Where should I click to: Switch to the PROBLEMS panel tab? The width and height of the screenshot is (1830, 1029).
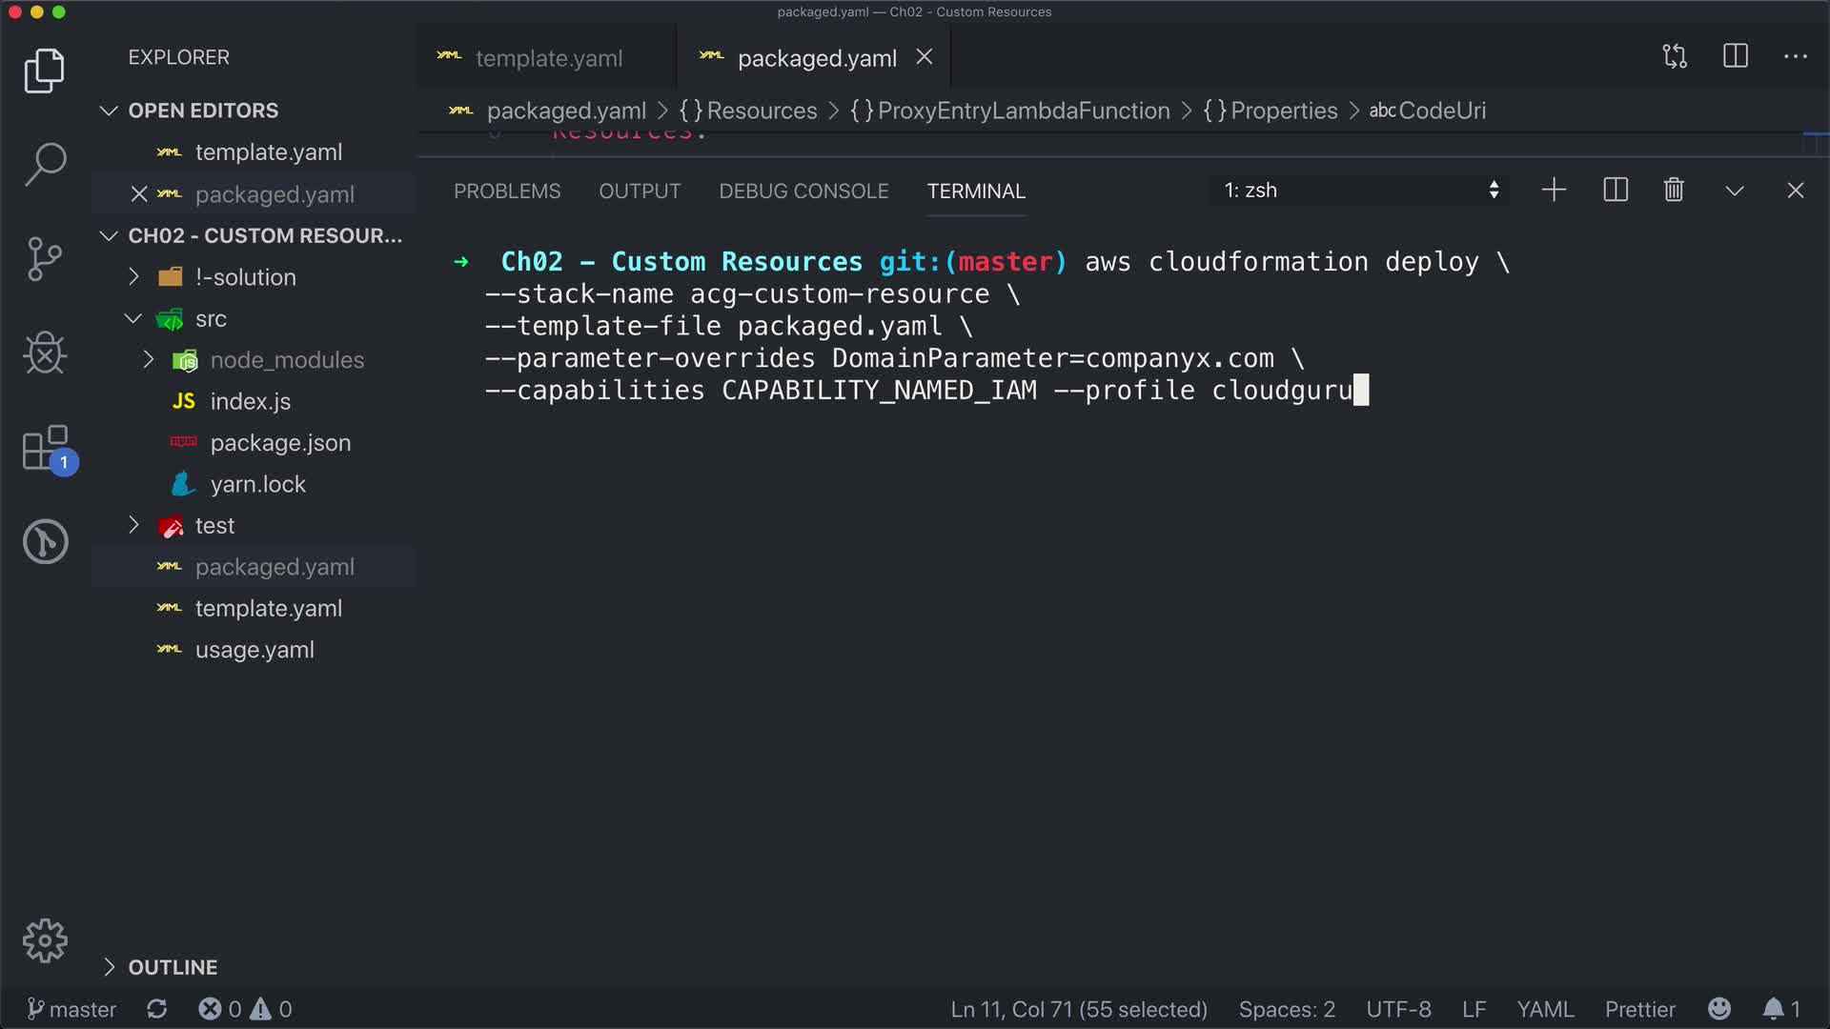tap(507, 192)
